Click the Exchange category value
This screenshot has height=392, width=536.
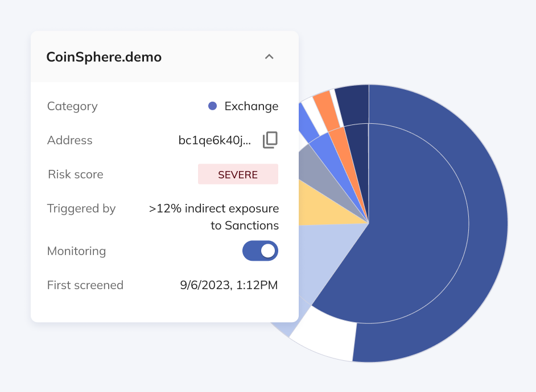251,106
